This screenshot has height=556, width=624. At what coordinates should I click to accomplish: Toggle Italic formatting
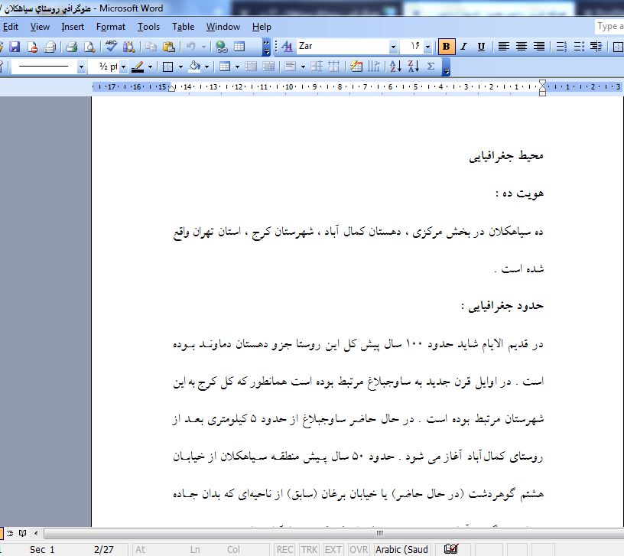pyautogui.click(x=464, y=47)
